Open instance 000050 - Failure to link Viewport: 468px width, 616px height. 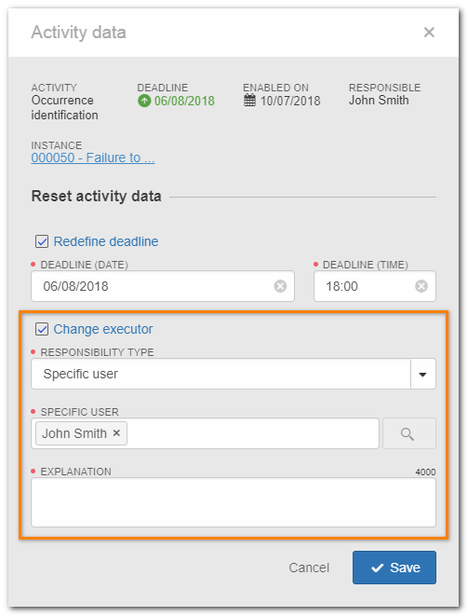click(93, 157)
